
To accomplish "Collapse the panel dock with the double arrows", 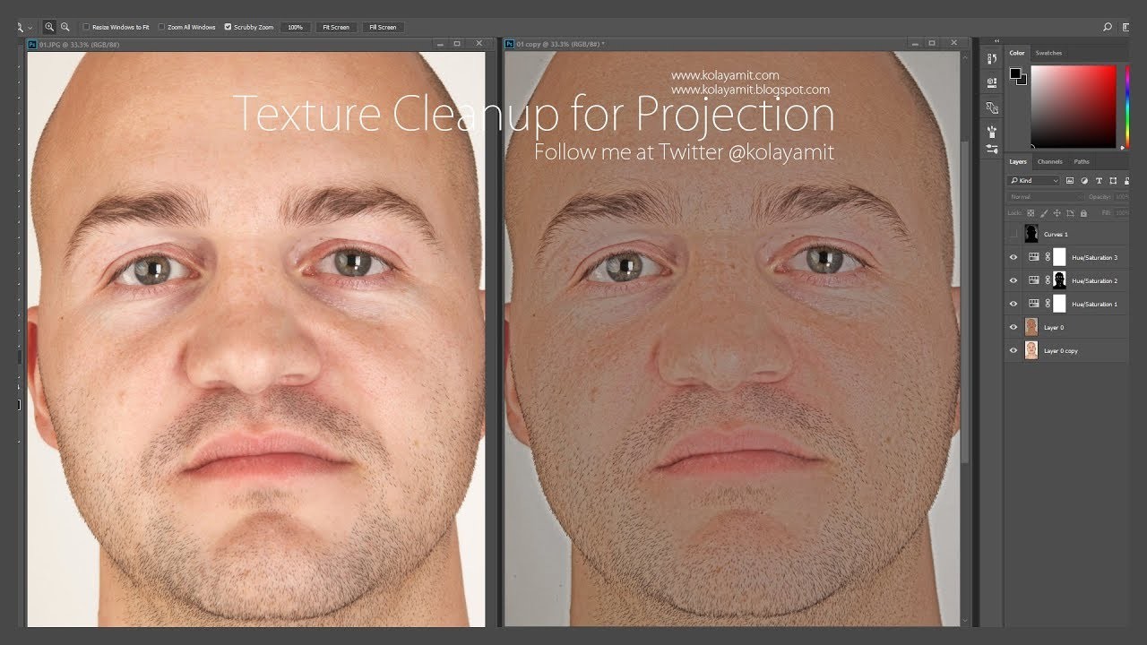I will click(x=996, y=40).
